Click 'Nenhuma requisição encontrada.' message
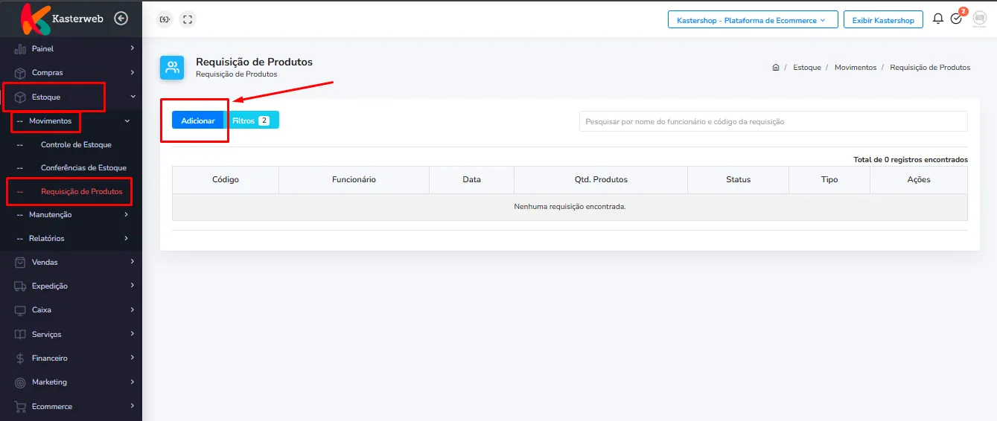Screen dimensions: 997x421 tap(570, 207)
